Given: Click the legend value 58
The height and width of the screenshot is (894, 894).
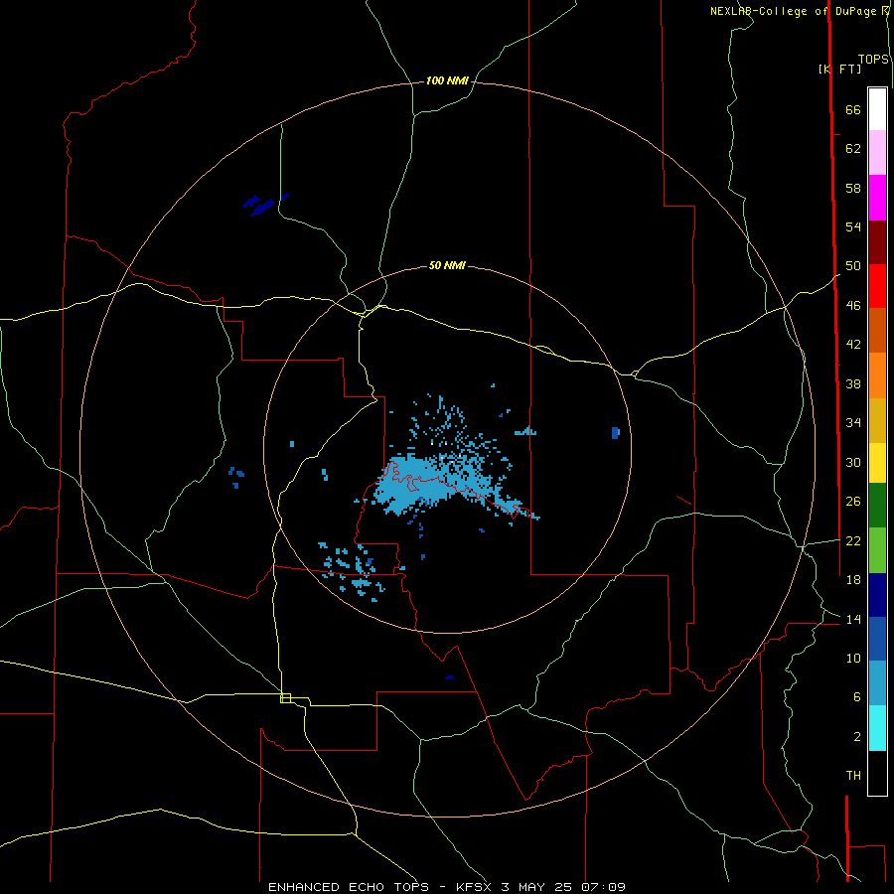Looking at the screenshot, I should 853,188.
